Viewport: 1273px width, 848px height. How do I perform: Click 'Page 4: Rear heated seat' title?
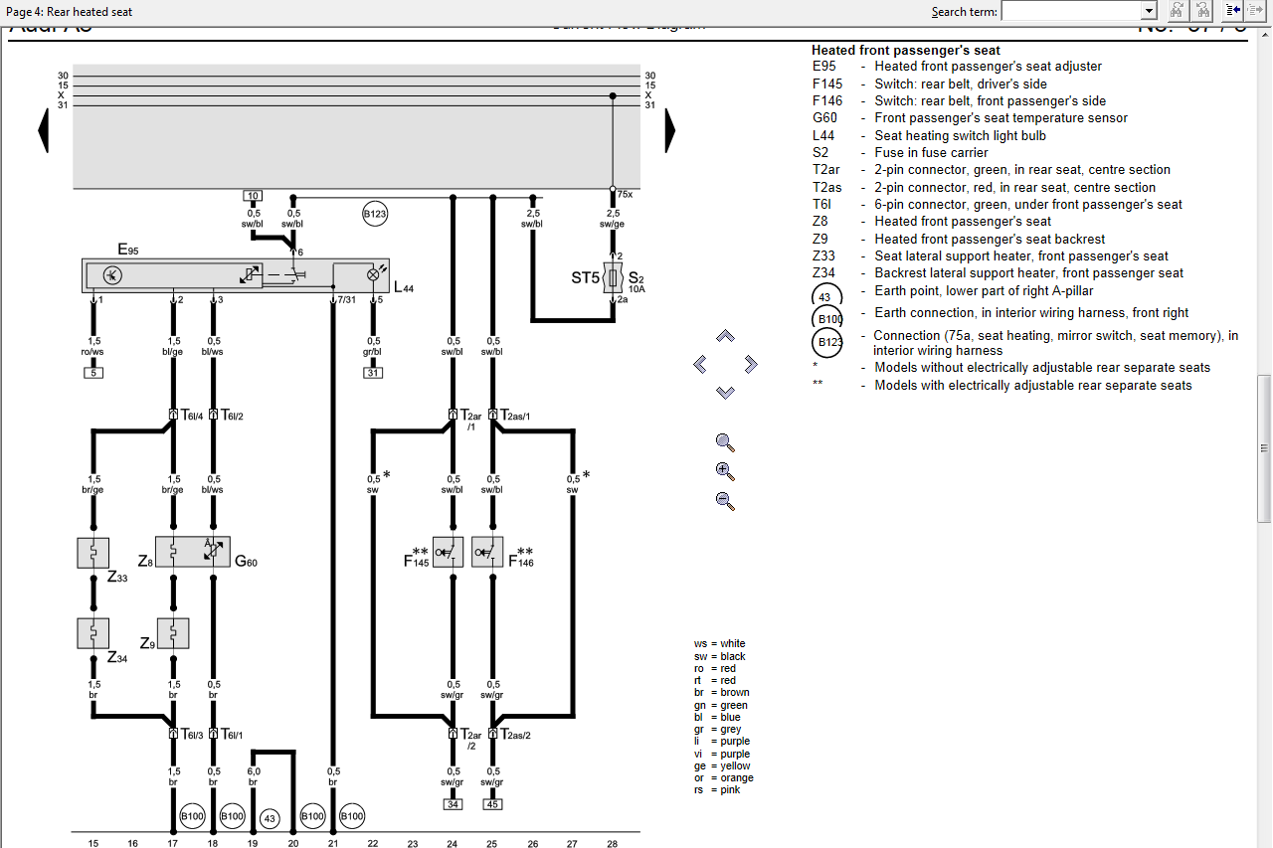click(x=70, y=12)
